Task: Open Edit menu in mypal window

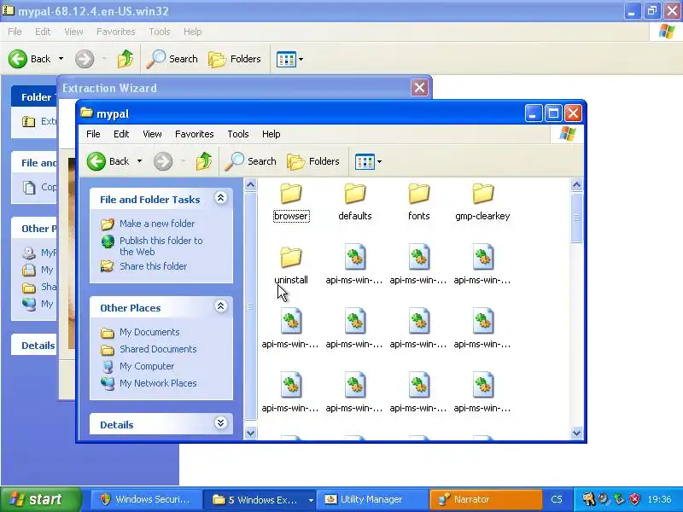Action: pyautogui.click(x=121, y=134)
